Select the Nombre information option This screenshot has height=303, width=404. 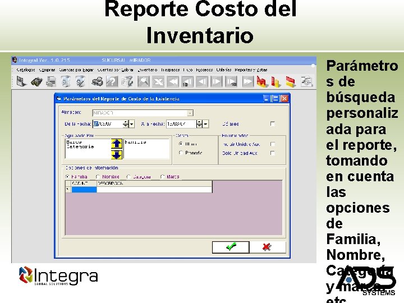point(98,177)
